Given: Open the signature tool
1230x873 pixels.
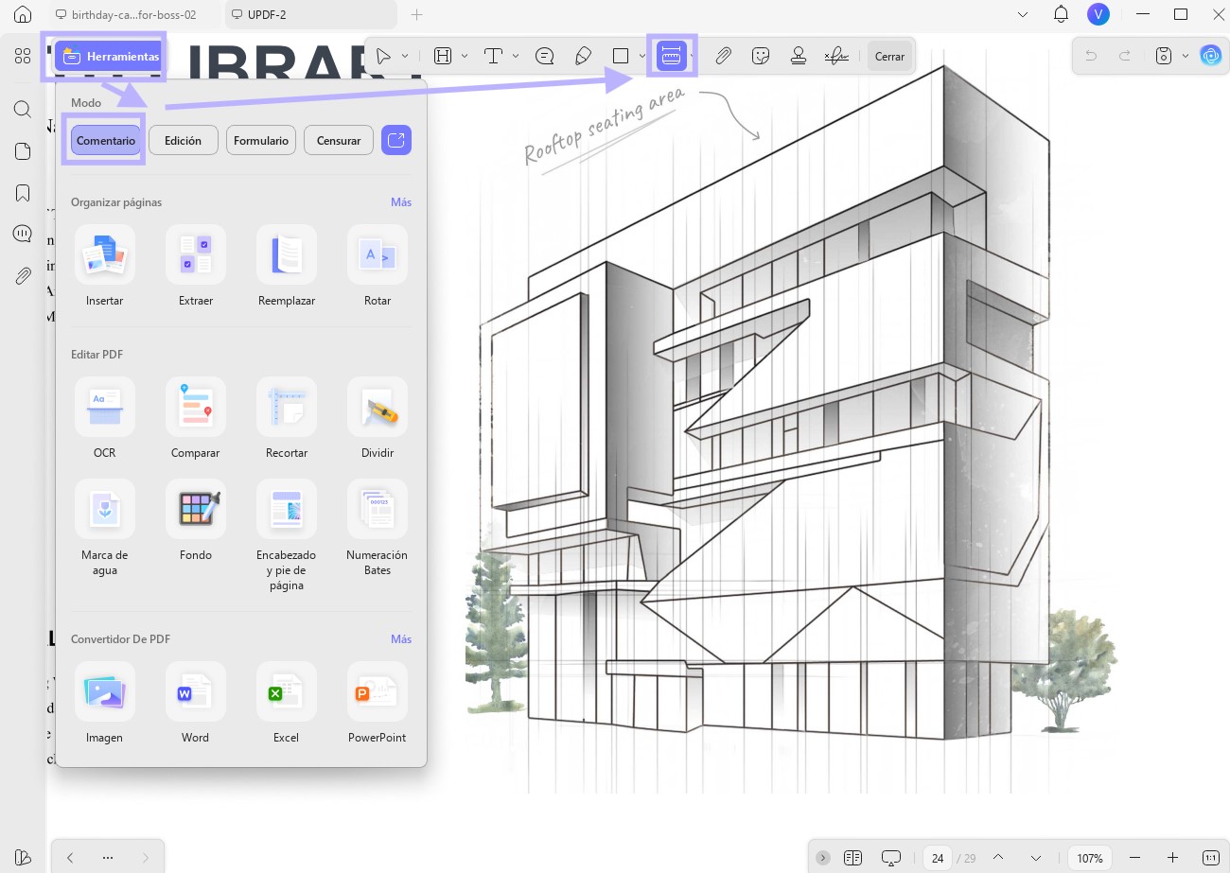Looking at the screenshot, I should 835,56.
